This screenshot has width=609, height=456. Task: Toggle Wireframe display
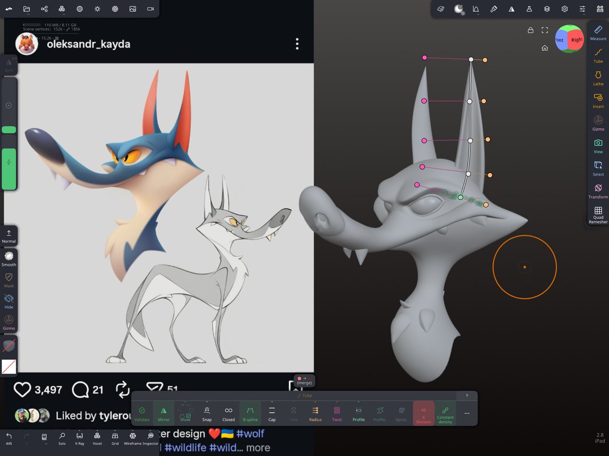132,438
